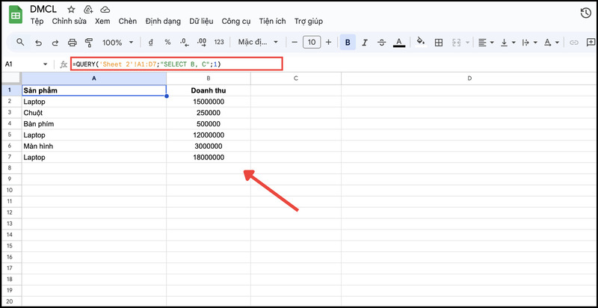The image size is (598, 308).
Task: Select cell Chuột
Action: 94,113
